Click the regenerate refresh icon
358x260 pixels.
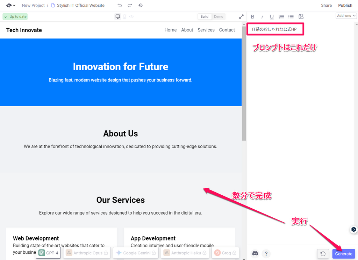[x=323, y=254]
